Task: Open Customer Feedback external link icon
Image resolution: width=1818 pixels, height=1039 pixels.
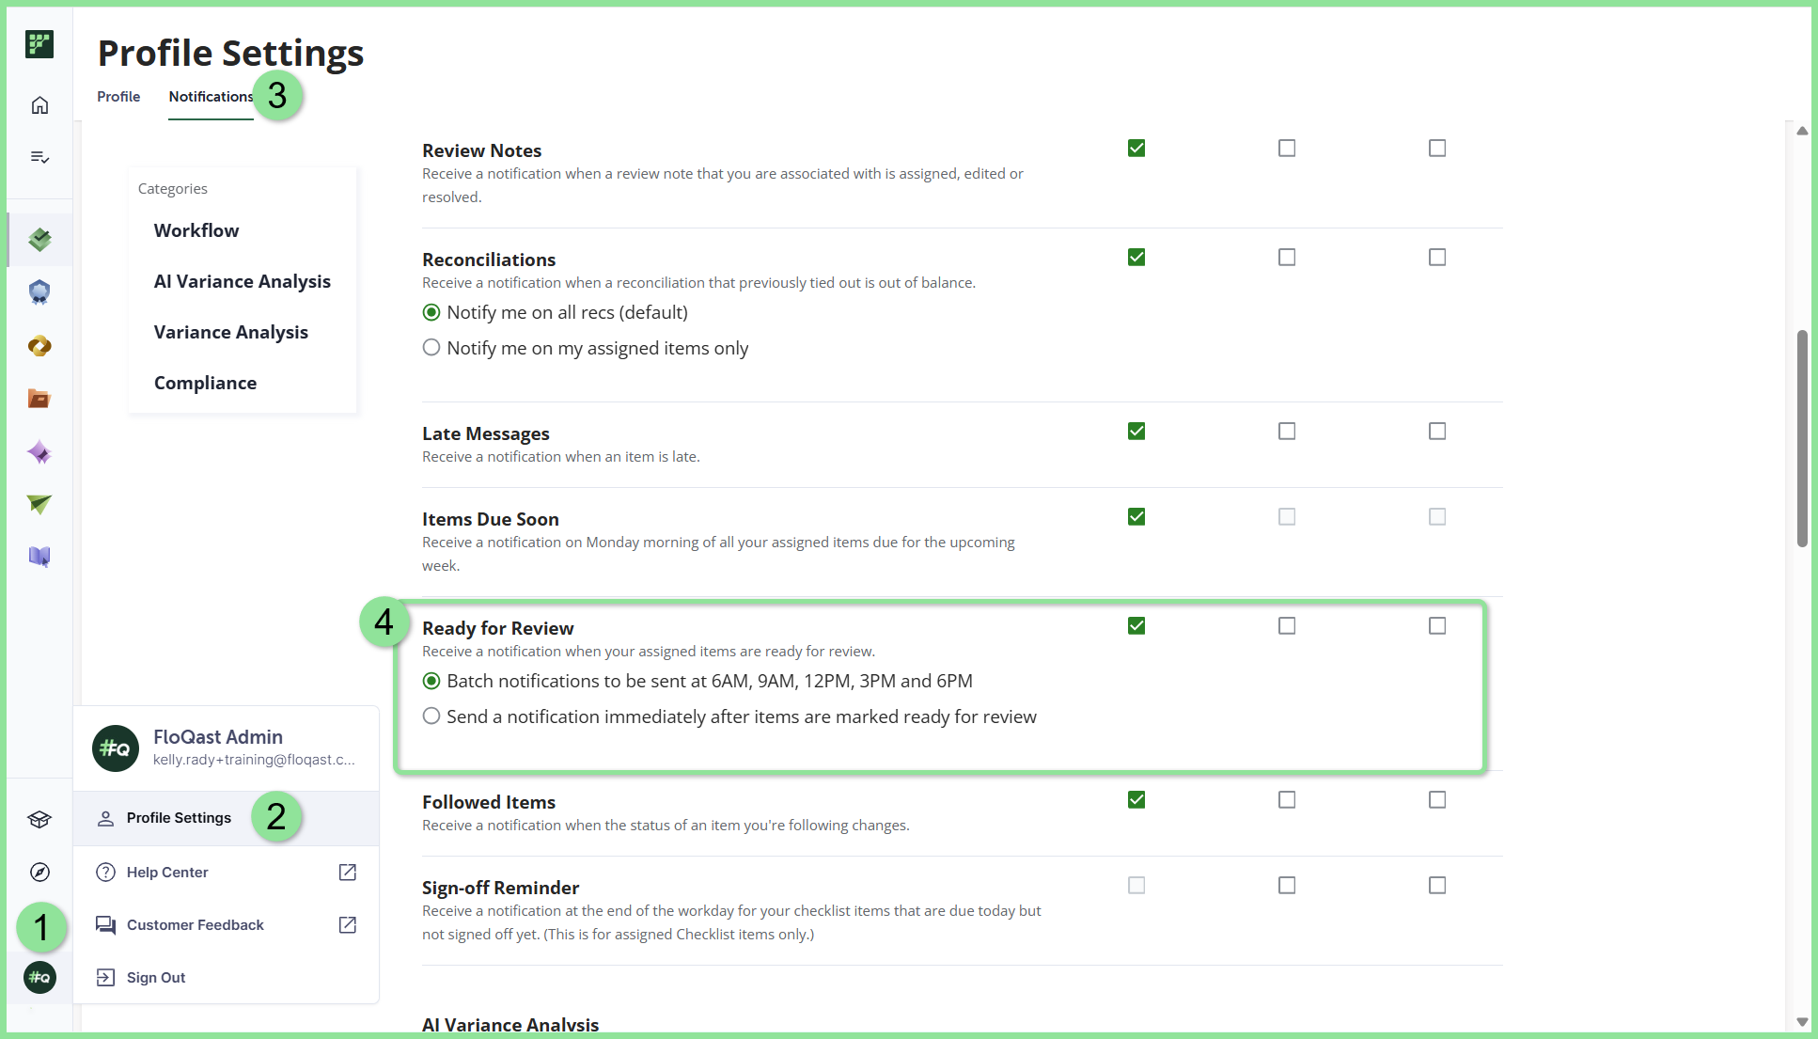Action: coord(348,925)
